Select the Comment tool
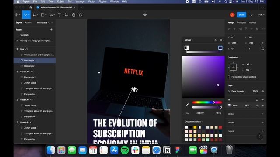The height and width of the screenshot is (157, 280). pos(80,15)
